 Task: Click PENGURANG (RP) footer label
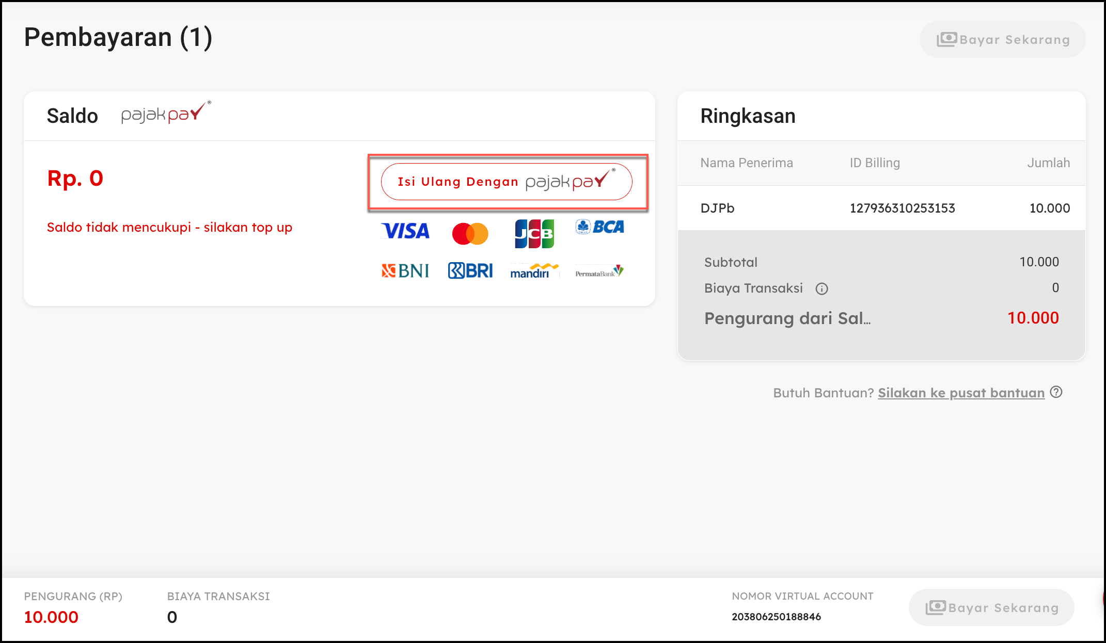(73, 596)
